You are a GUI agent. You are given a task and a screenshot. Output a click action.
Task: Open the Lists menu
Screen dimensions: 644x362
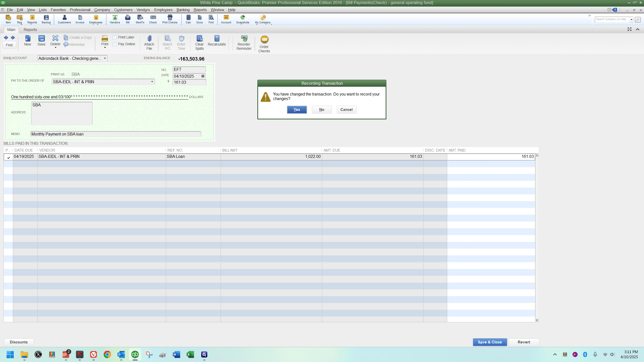pyautogui.click(x=43, y=10)
